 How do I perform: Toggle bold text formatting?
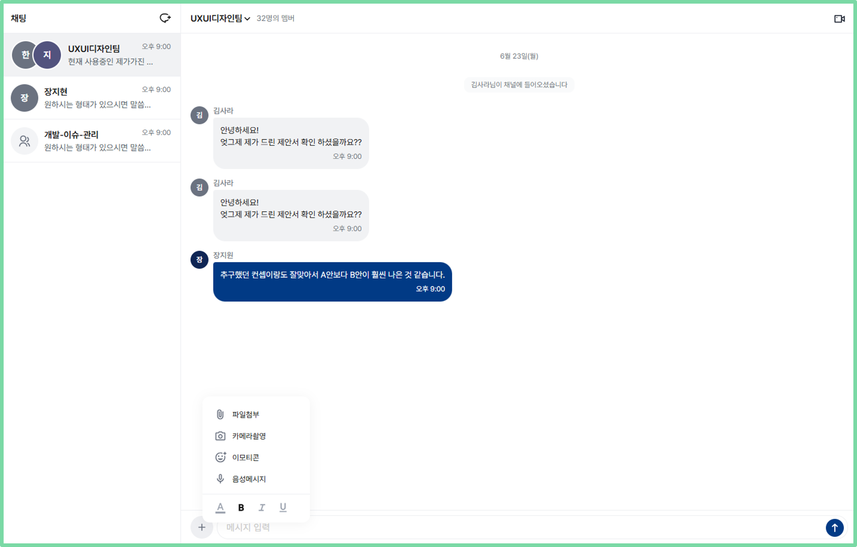pos(241,507)
